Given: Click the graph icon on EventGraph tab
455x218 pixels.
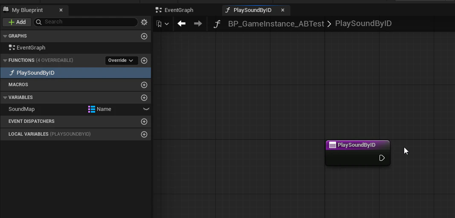Looking at the screenshot, I should [x=159, y=10].
